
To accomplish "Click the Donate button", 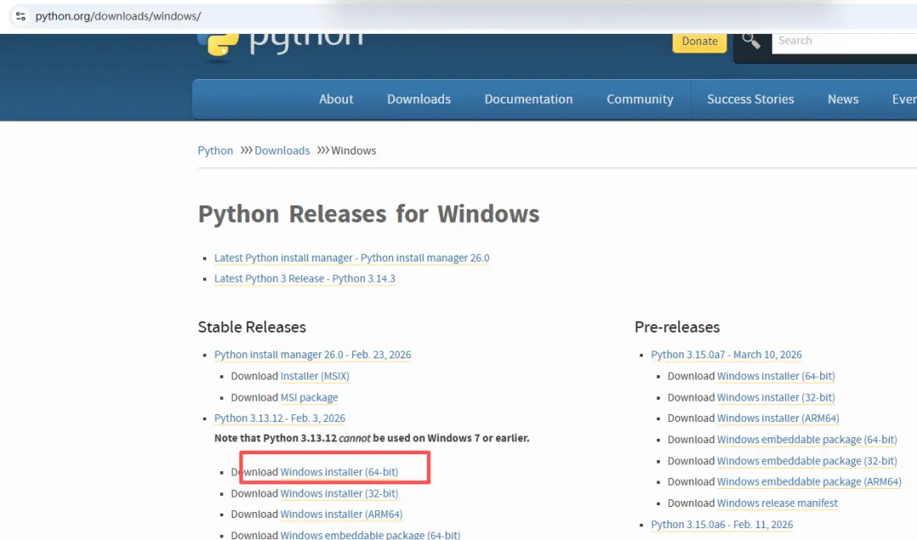I will tap(700, 41).
